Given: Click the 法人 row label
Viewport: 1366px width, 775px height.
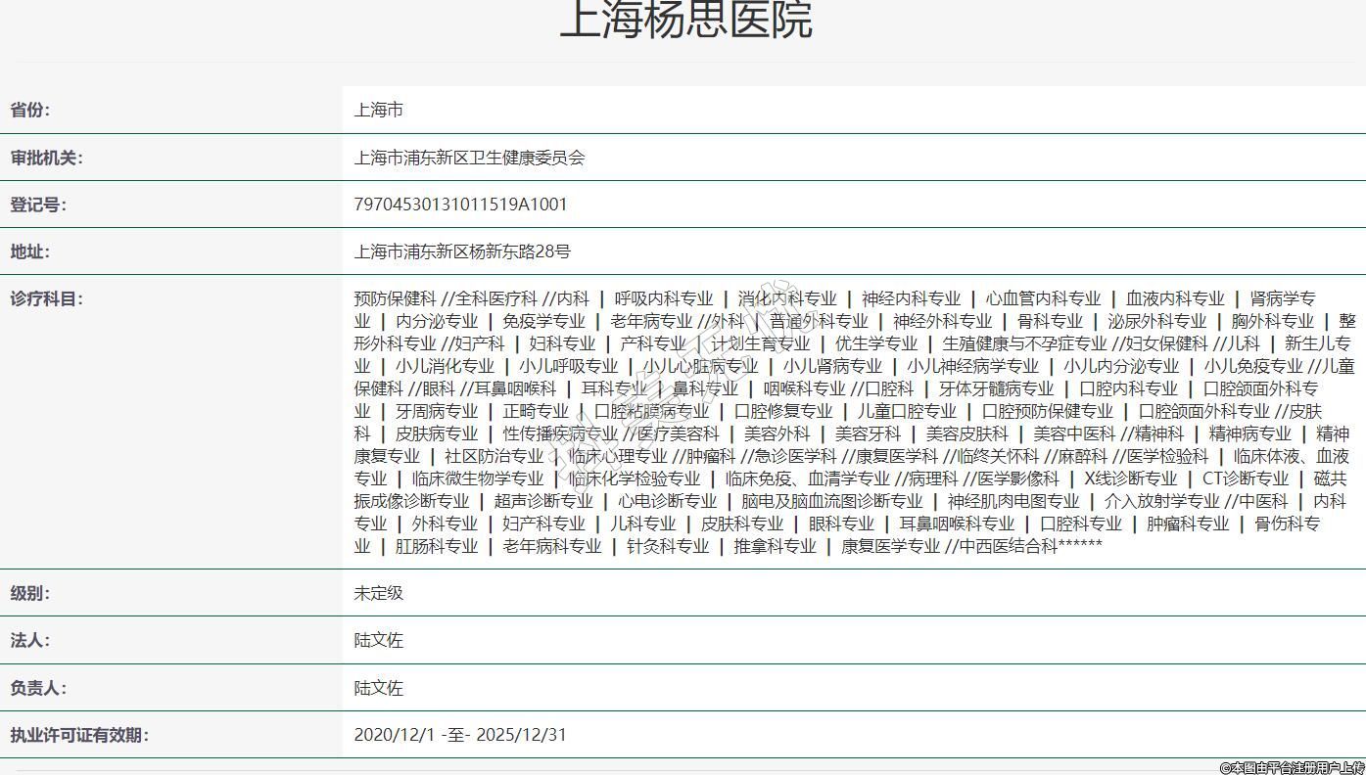Looking at the screenshot, I should point(30,641).
